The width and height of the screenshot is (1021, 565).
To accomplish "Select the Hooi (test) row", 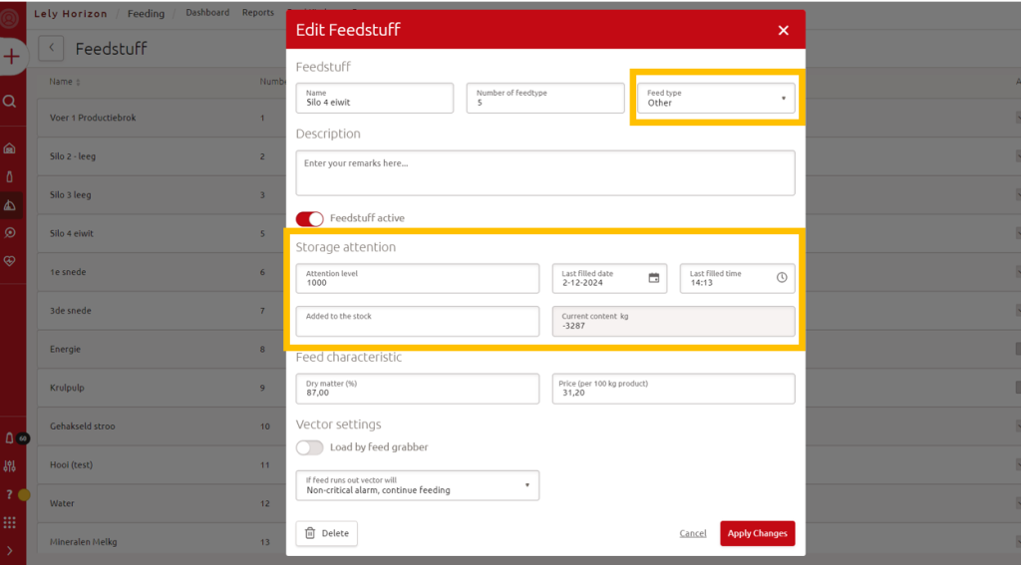I will pos(162,464).
